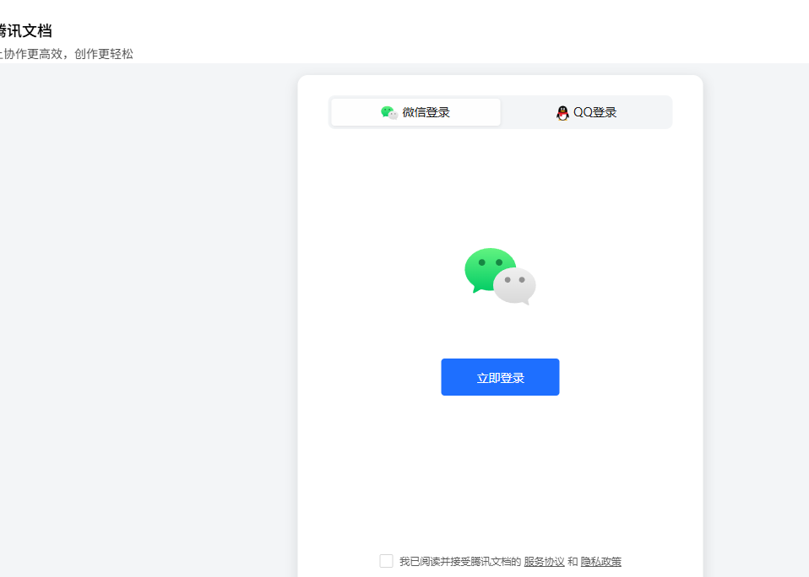
Task: Switch to the QQ登录 tab
Action: 586,112
